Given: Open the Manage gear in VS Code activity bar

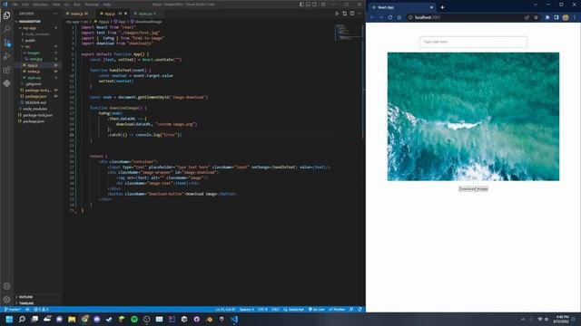Looking at the screenshot, I should point(6,300).
